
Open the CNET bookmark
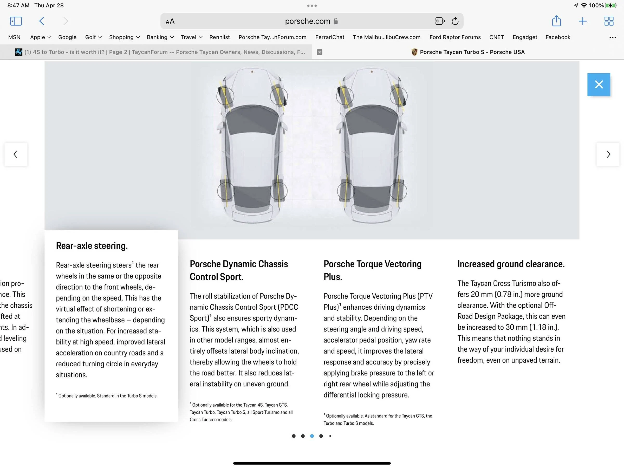click(x=497, y=37)
